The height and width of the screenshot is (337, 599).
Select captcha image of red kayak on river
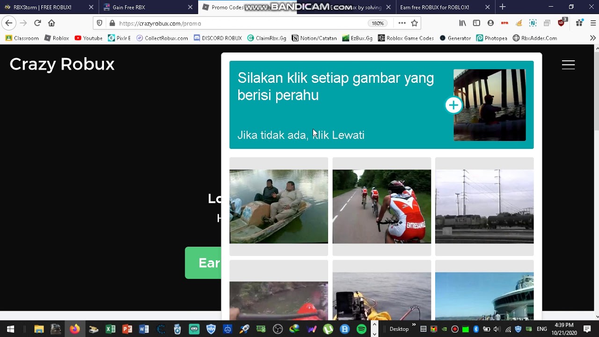278,290
